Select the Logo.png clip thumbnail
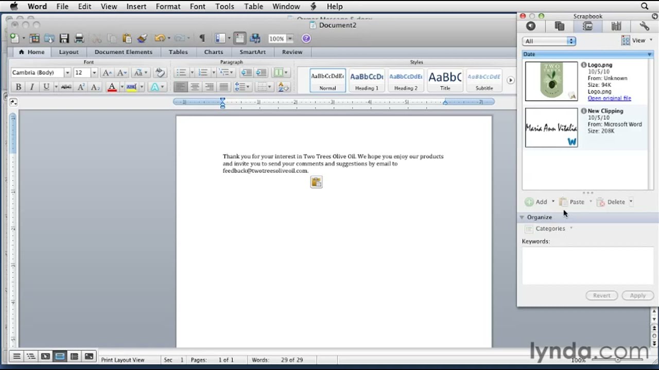This screenshot has height=370, width=659. tap(551, 81)
